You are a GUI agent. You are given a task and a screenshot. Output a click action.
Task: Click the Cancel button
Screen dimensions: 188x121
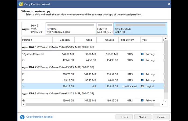[161, 117]
